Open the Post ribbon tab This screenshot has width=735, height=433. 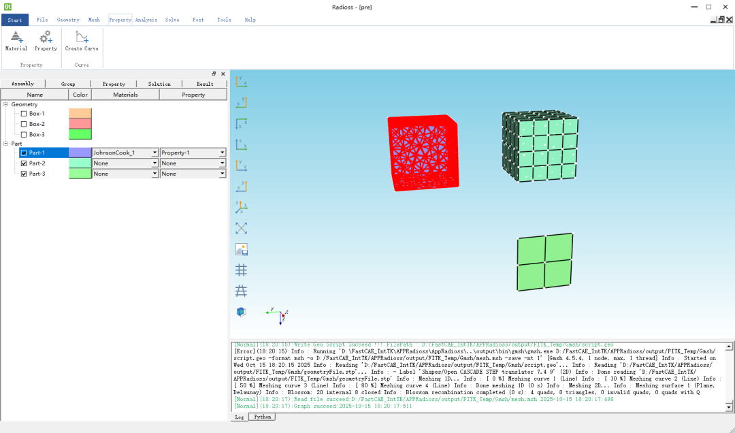click(x=198, y=20)
